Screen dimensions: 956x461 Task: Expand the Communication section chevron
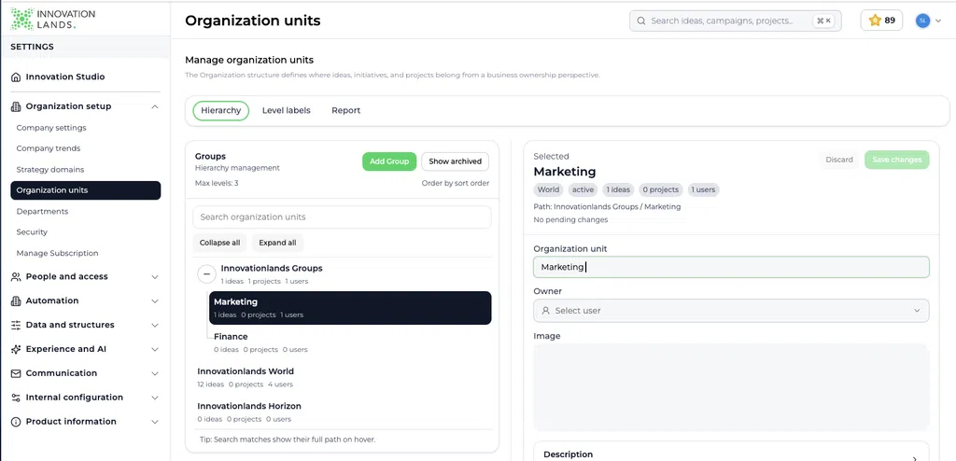(x=155, y=373)
